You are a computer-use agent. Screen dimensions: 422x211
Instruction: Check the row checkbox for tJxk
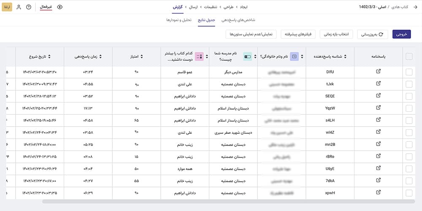pos(409,84)
